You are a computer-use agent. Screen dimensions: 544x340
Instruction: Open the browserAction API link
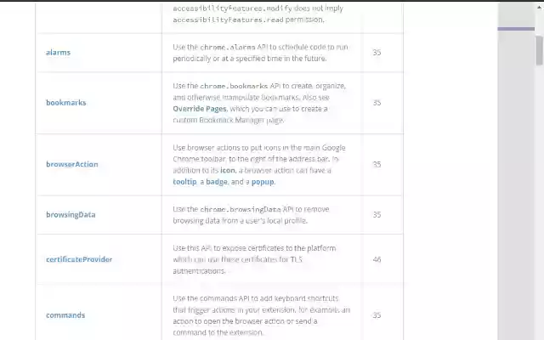point(71,164)
